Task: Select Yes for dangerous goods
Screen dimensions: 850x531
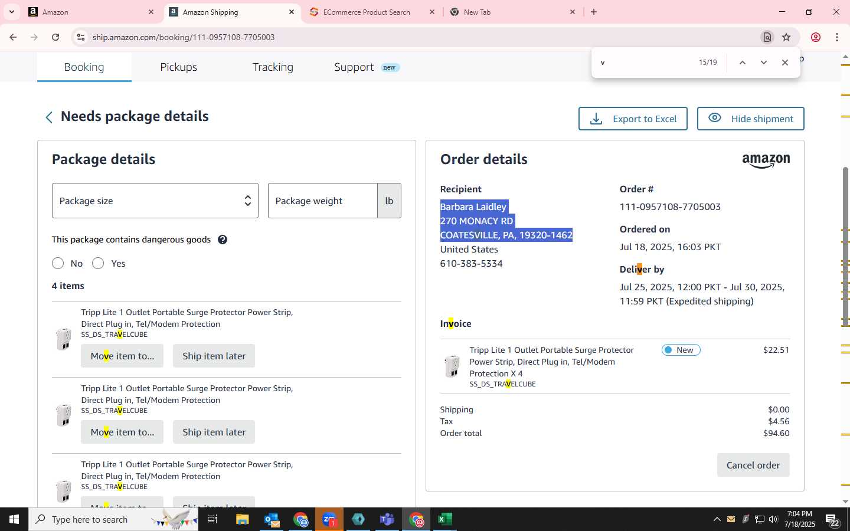Action: (98, 263)
